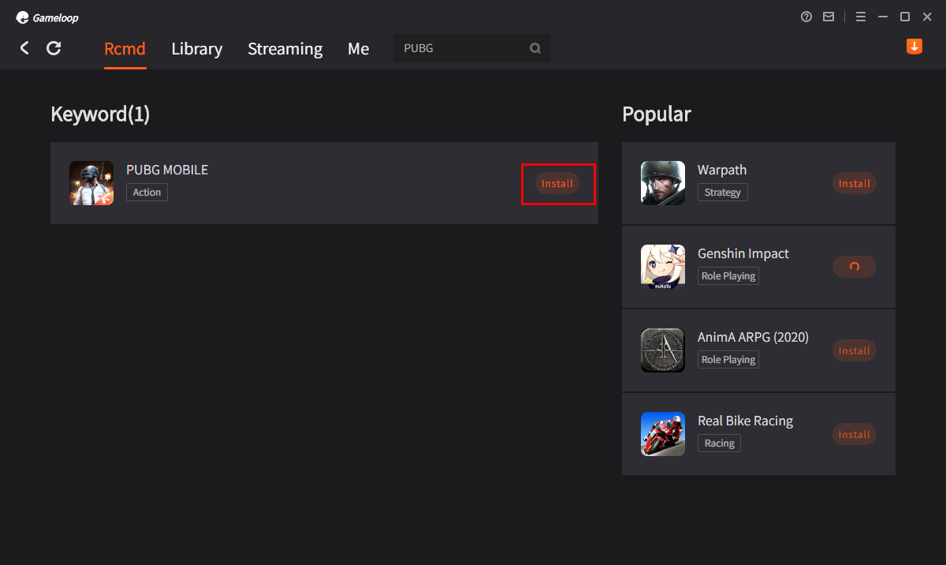Screen dimensions: 946x565
Task: Open the download manager icon
Action: coord(914,47)
